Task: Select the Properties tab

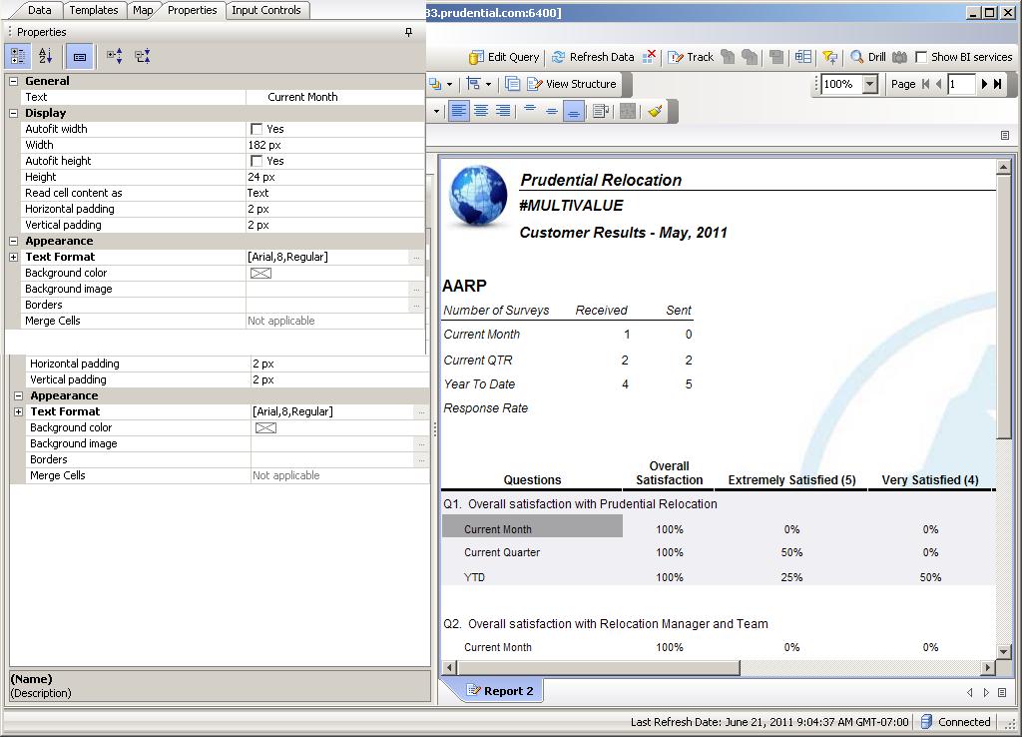Action: pyautogui.click(x=192, y=10)
